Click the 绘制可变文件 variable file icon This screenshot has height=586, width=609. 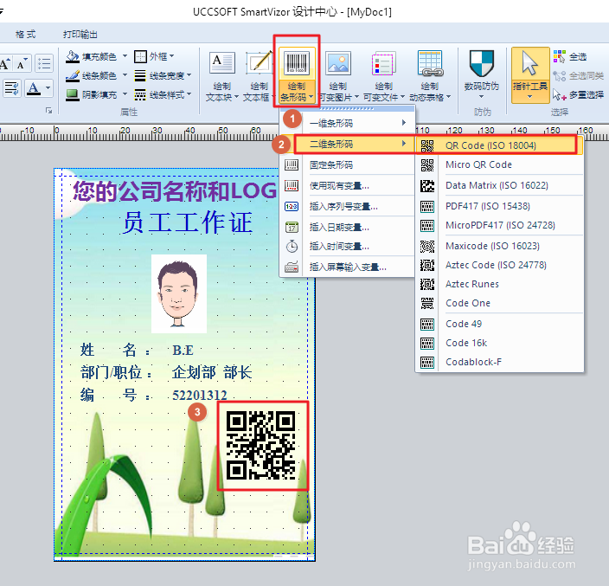tap(384, 62)
